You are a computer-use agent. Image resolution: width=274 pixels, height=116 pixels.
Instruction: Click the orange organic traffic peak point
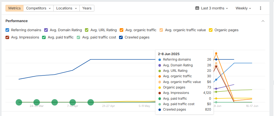point(216,53)
